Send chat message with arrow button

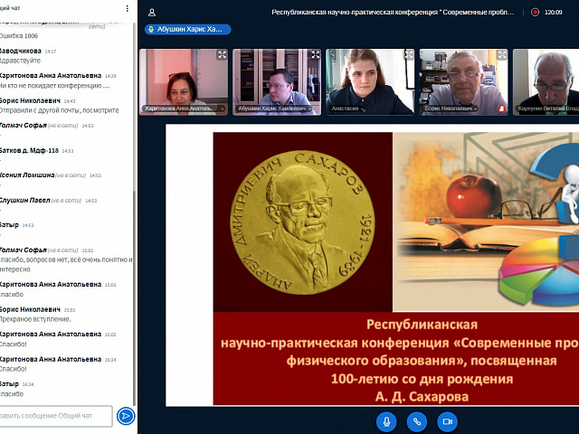click(126, 416)
